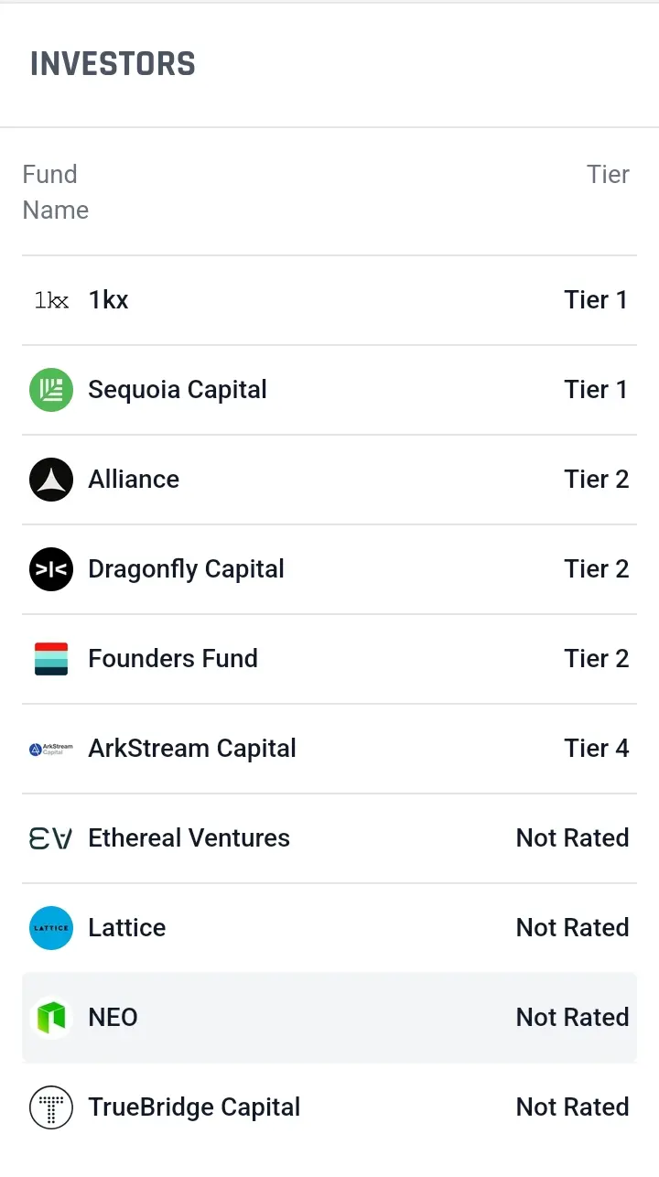Open the ArkStream Capital name link
The height and width of the screenshot is (1177, 659).
tap(192, 749)
